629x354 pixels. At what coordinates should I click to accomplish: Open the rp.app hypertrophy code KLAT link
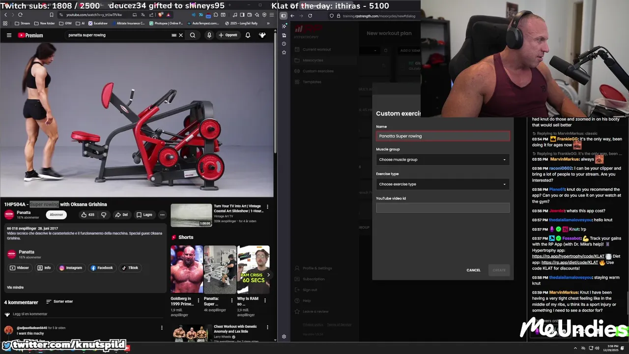tap(568, 256)
